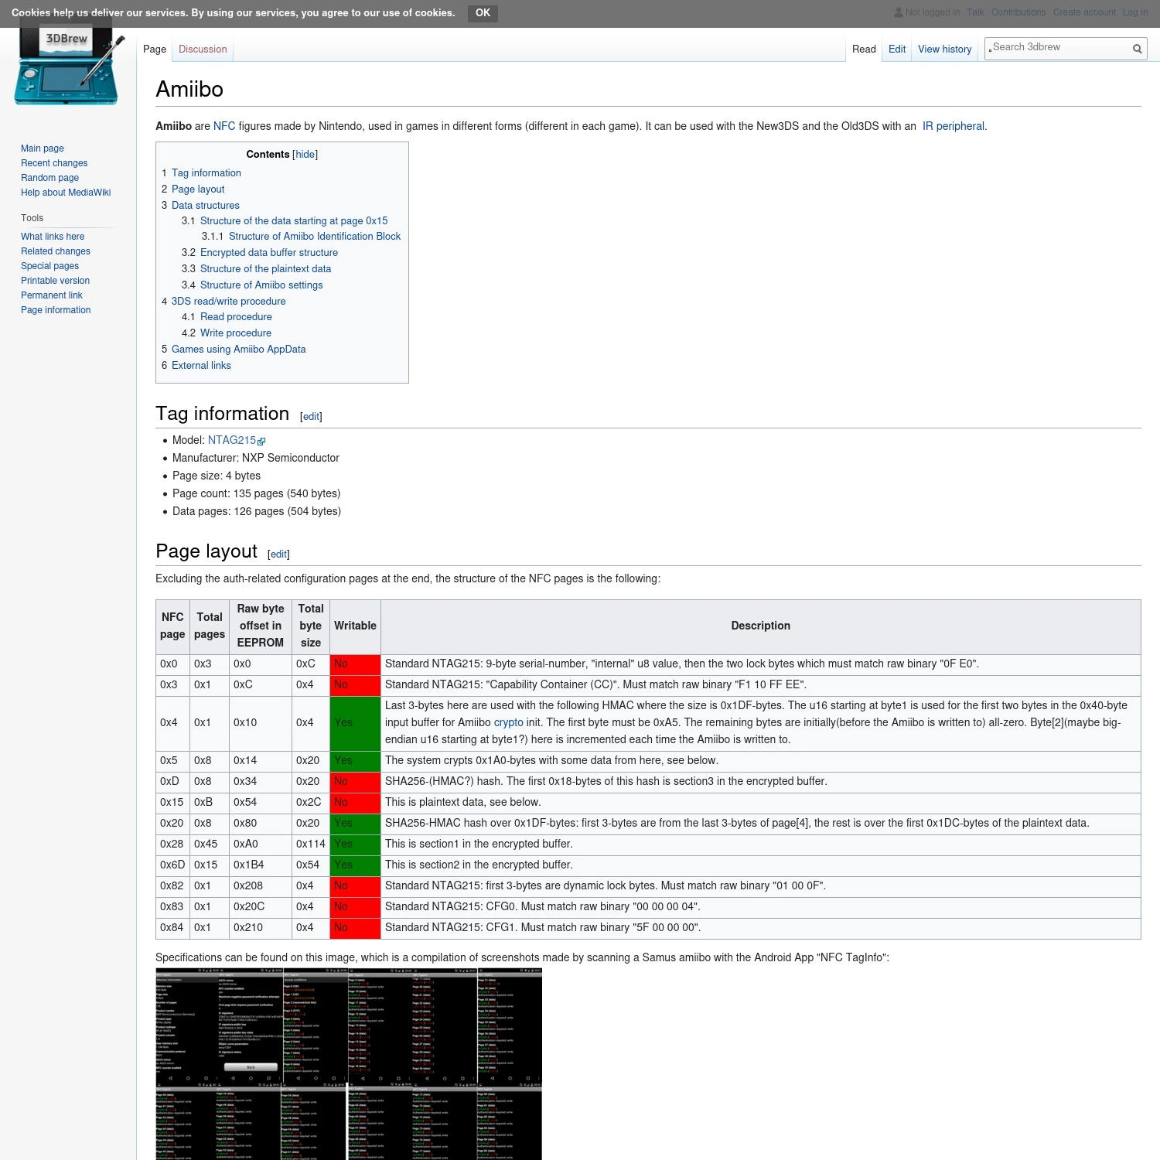Open the Page tab
Viewport: 1160px width, 1160px height.
pos(155,49)
